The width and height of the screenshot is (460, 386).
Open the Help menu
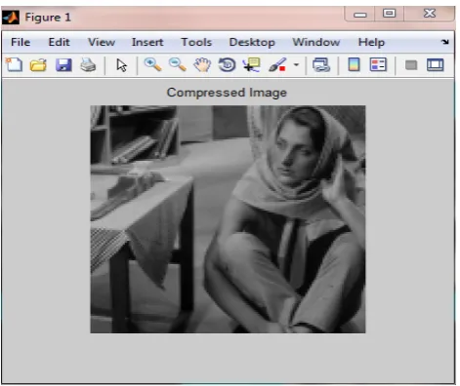click(x=371, y=42)
